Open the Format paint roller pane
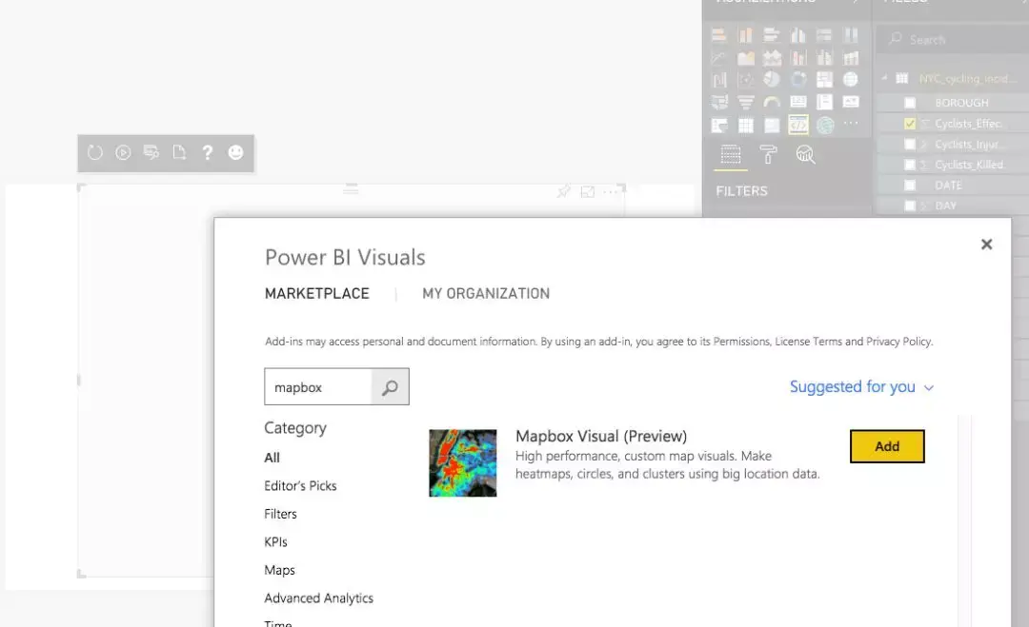Screen dimensions: 1029x627 pos(768,154)
